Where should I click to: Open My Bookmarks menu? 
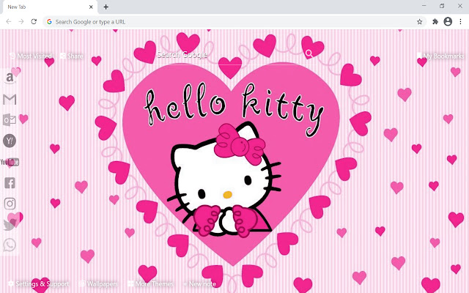coord(440,56)
